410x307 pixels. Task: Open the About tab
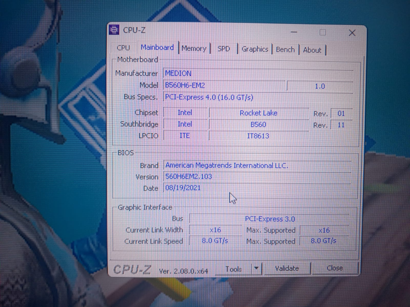[x=312, y=50]
